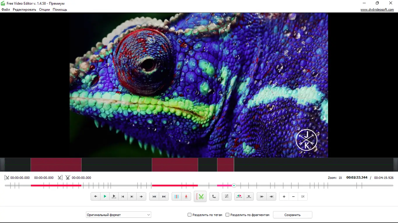Screen dimensions: 398x223
Task: Open the Опции menu
Action: (44, 10)
